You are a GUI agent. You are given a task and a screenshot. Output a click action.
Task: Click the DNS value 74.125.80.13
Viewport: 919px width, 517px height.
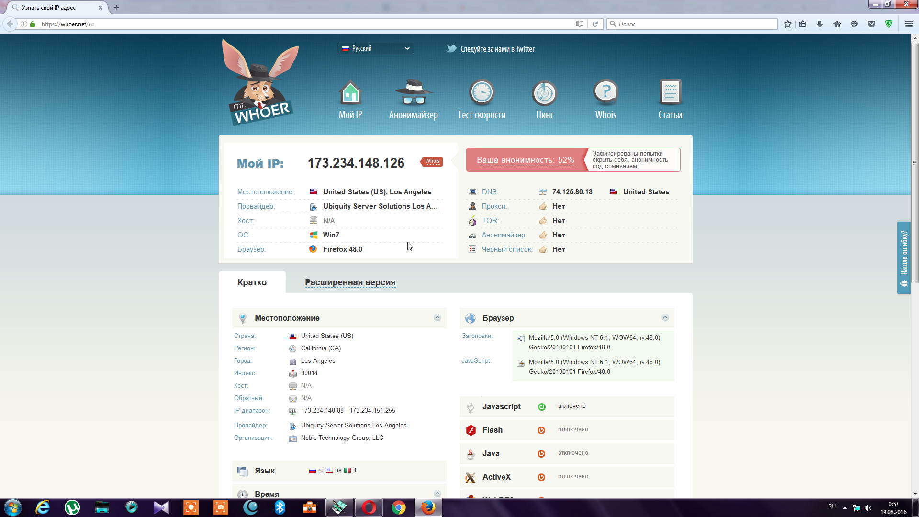pos(572,192)
